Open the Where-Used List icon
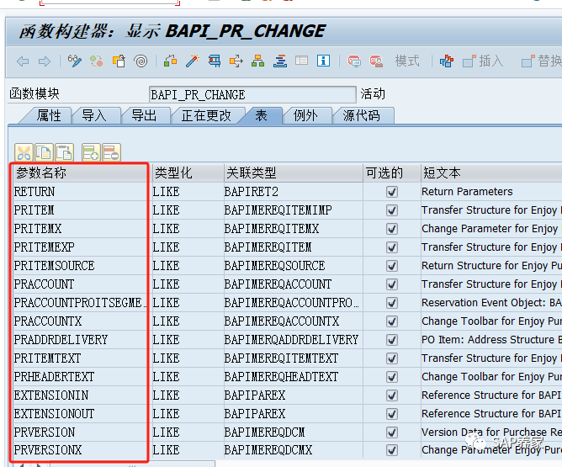This screenshot has height=467, width=562. click(236, 61)
